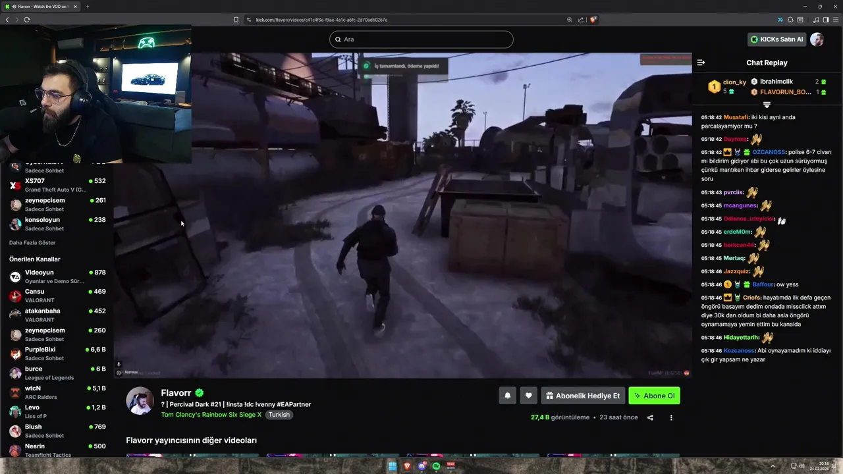Click the taskbar volume speaker icon

pos(802,466)
